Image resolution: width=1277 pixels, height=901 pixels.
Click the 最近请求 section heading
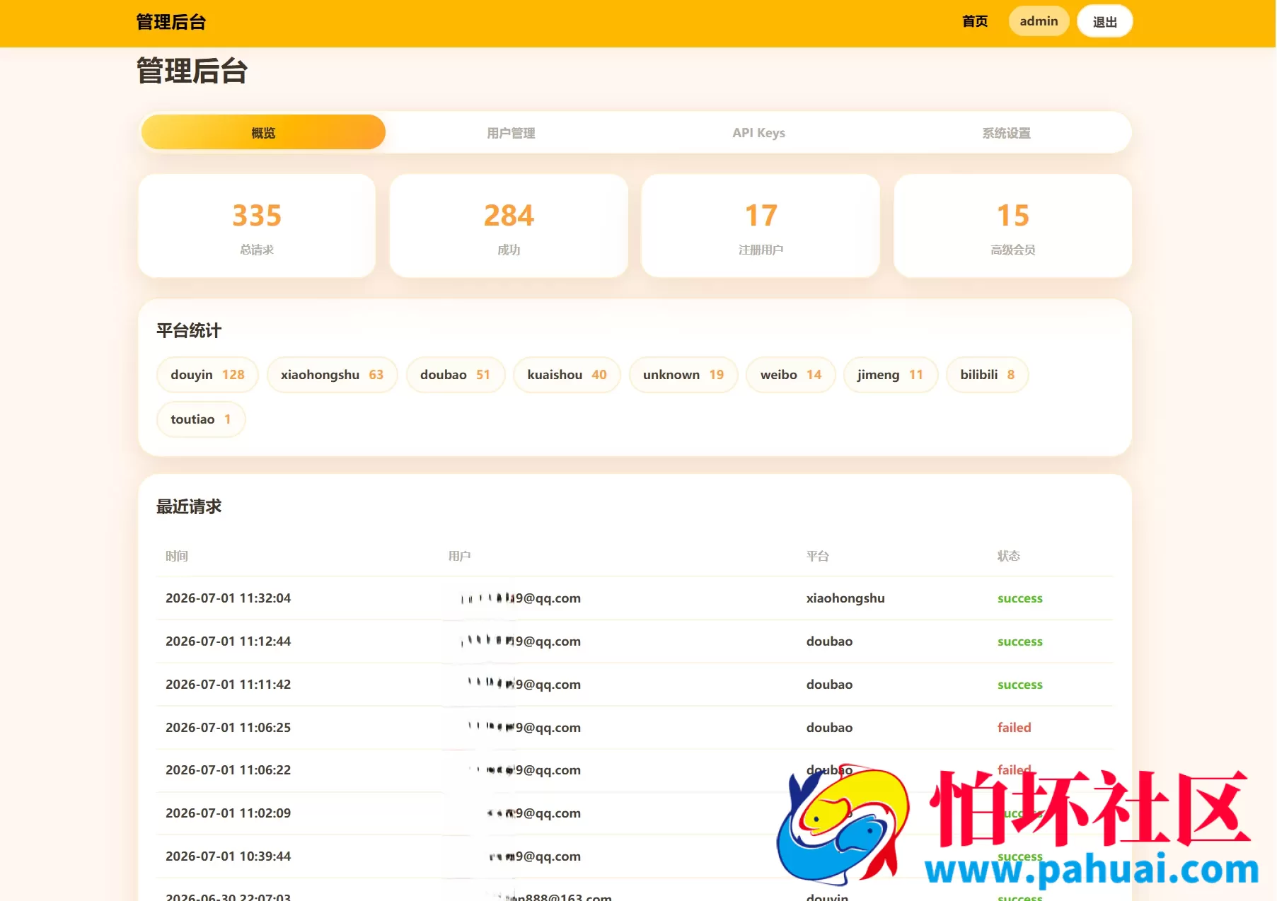tap(189, 506)
